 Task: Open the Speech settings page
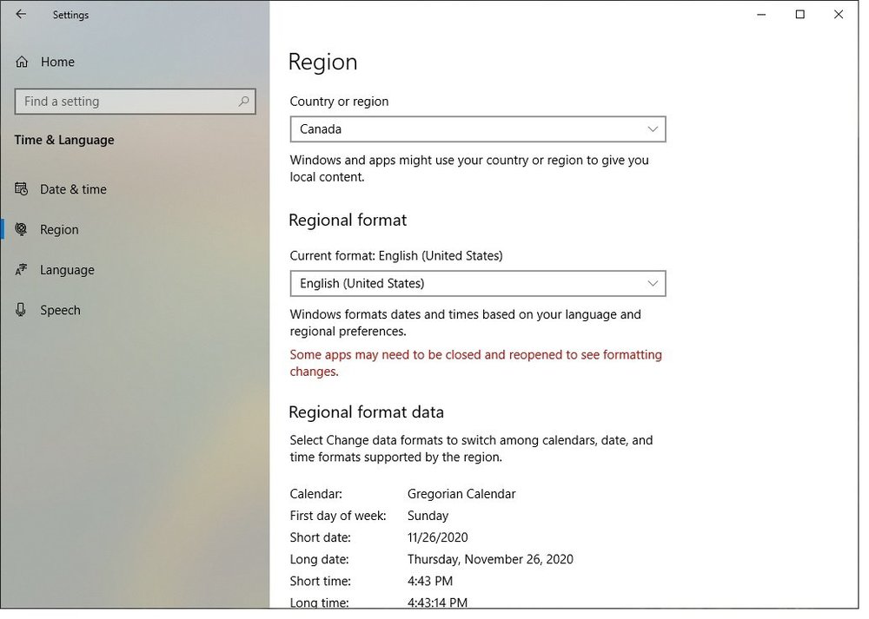(60, 310)
